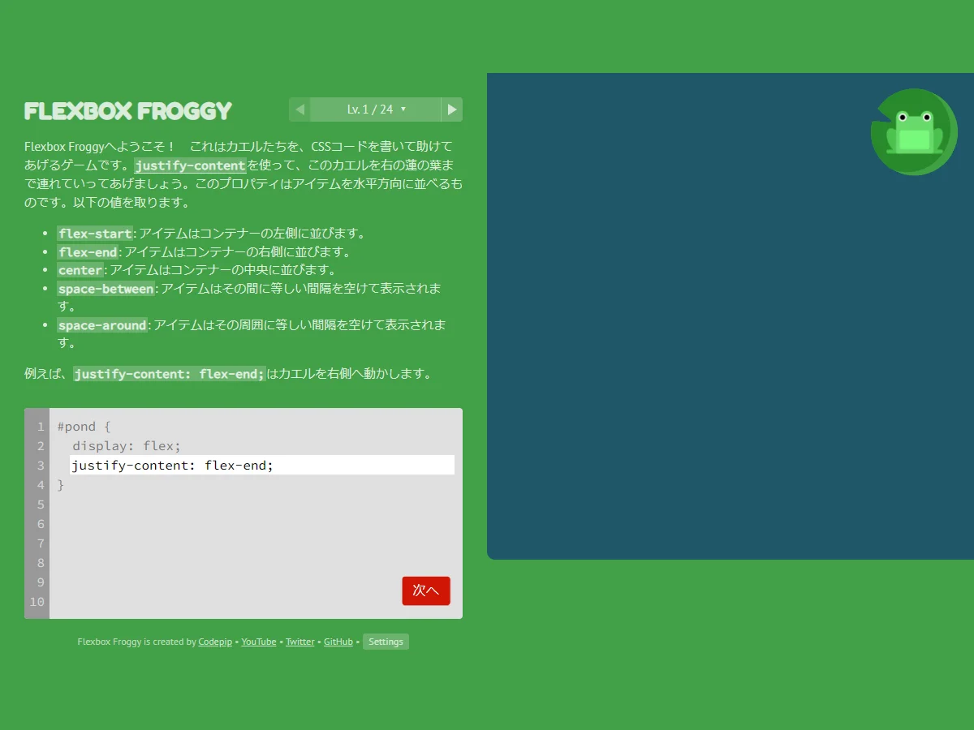Open the Lv. 1 / 24 level selector

click(376, 109)
